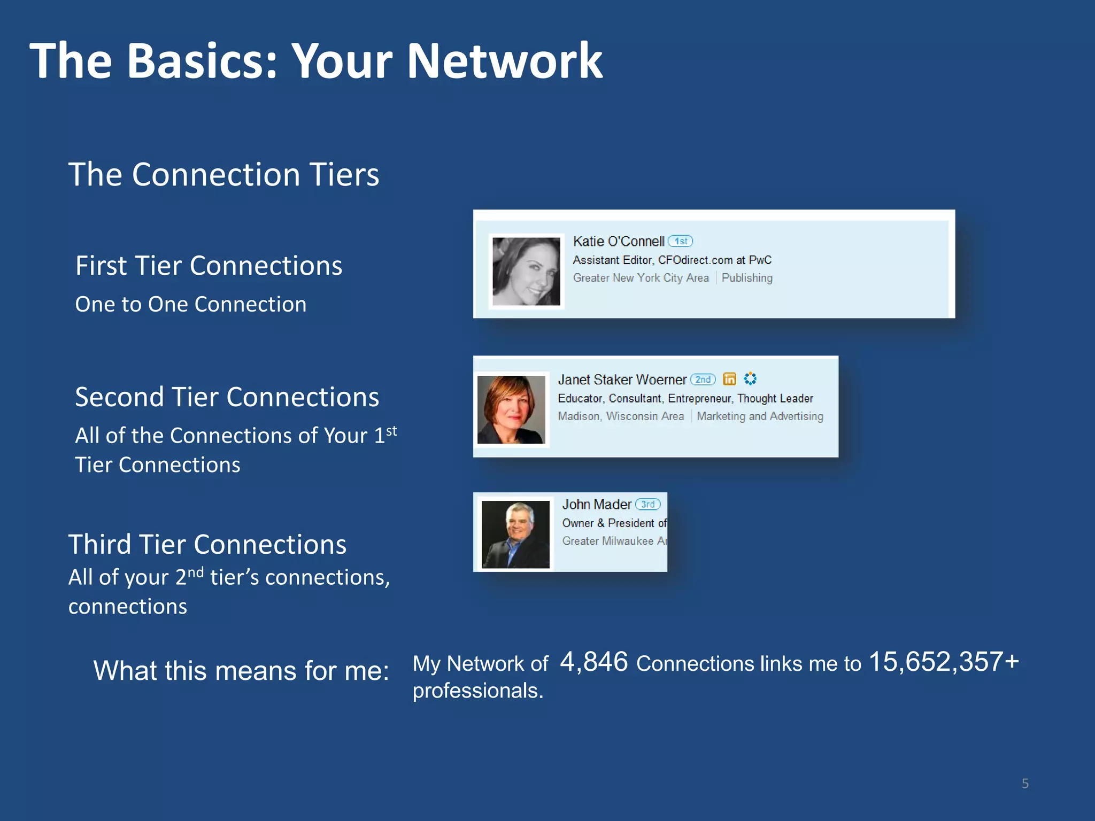
Task: Open Janet Staker Woerner's profile photo
Action: pyautogui.click(x=511, y=409)
